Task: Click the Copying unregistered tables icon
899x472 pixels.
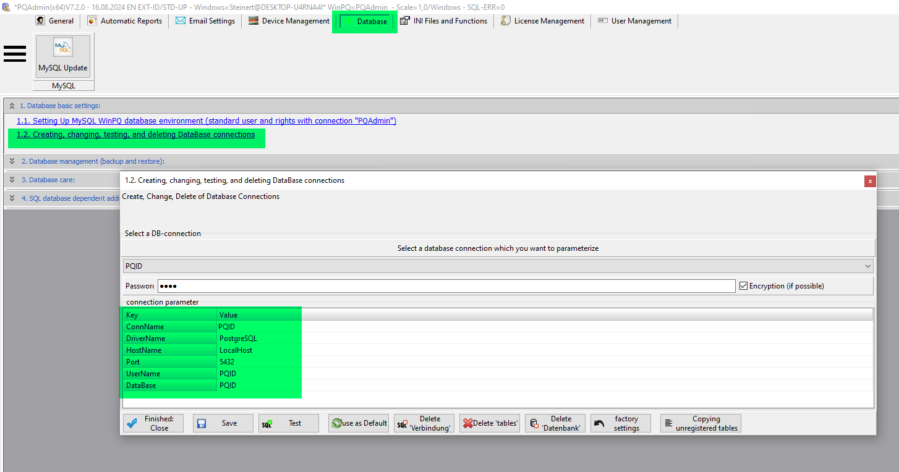Action: coord(670,423)
